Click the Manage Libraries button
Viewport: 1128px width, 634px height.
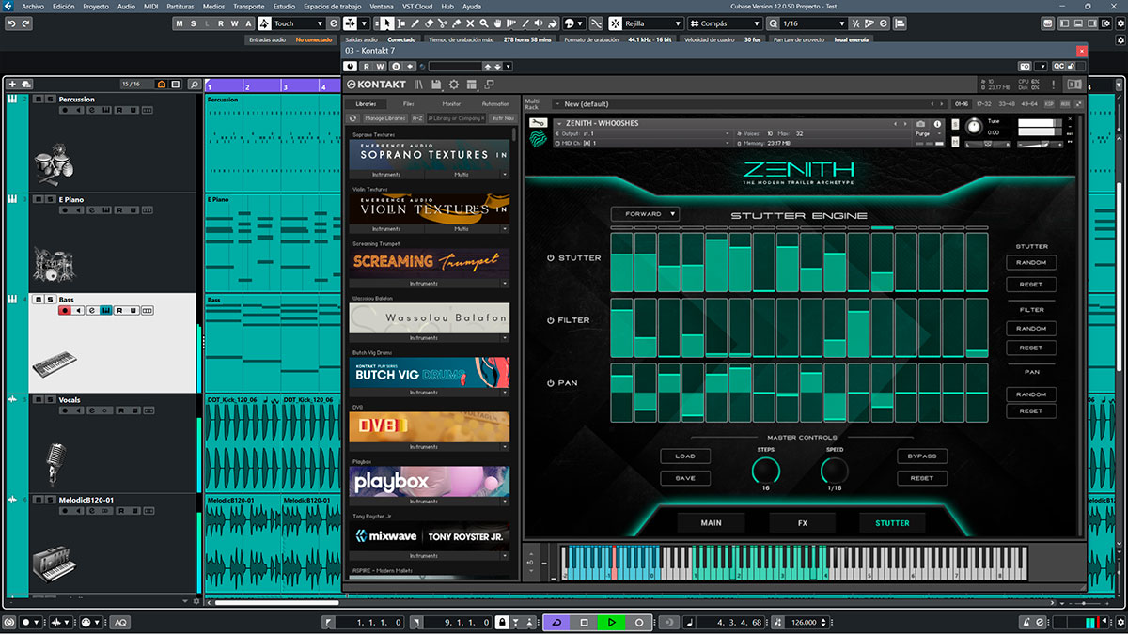click(x=385, y=118)
